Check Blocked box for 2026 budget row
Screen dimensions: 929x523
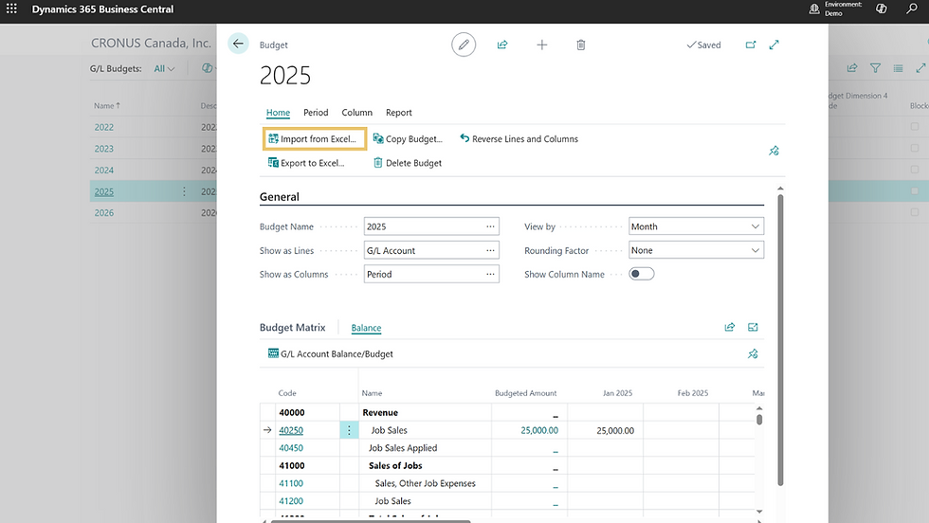[915, 212]
